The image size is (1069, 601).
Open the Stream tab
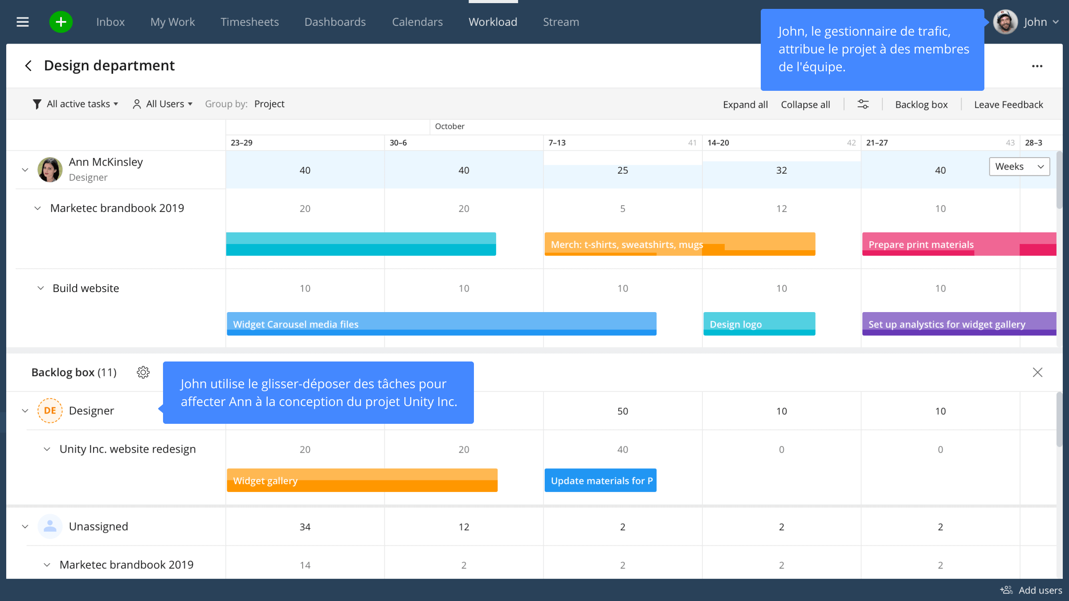click(561, 22)
